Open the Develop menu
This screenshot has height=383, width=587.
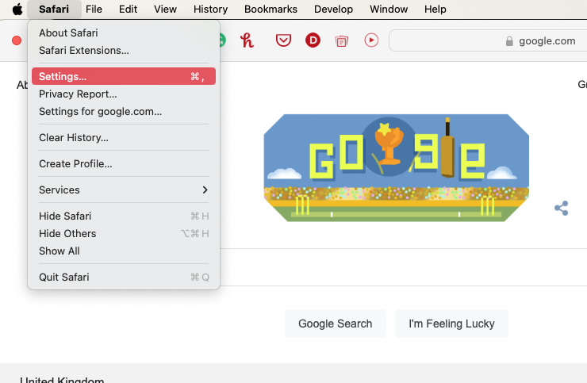coord(333,9)
